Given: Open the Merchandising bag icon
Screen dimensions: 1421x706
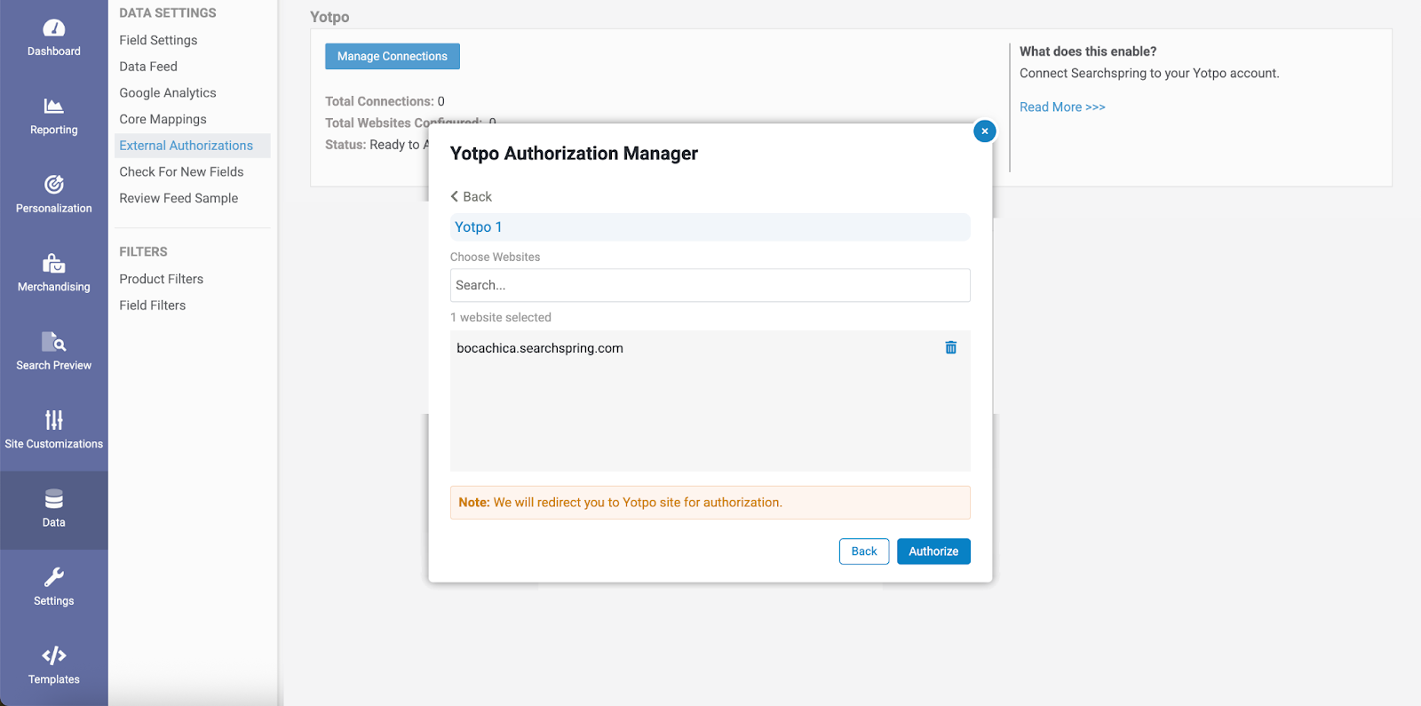Looking at the screenshot, I should [53, 263].
